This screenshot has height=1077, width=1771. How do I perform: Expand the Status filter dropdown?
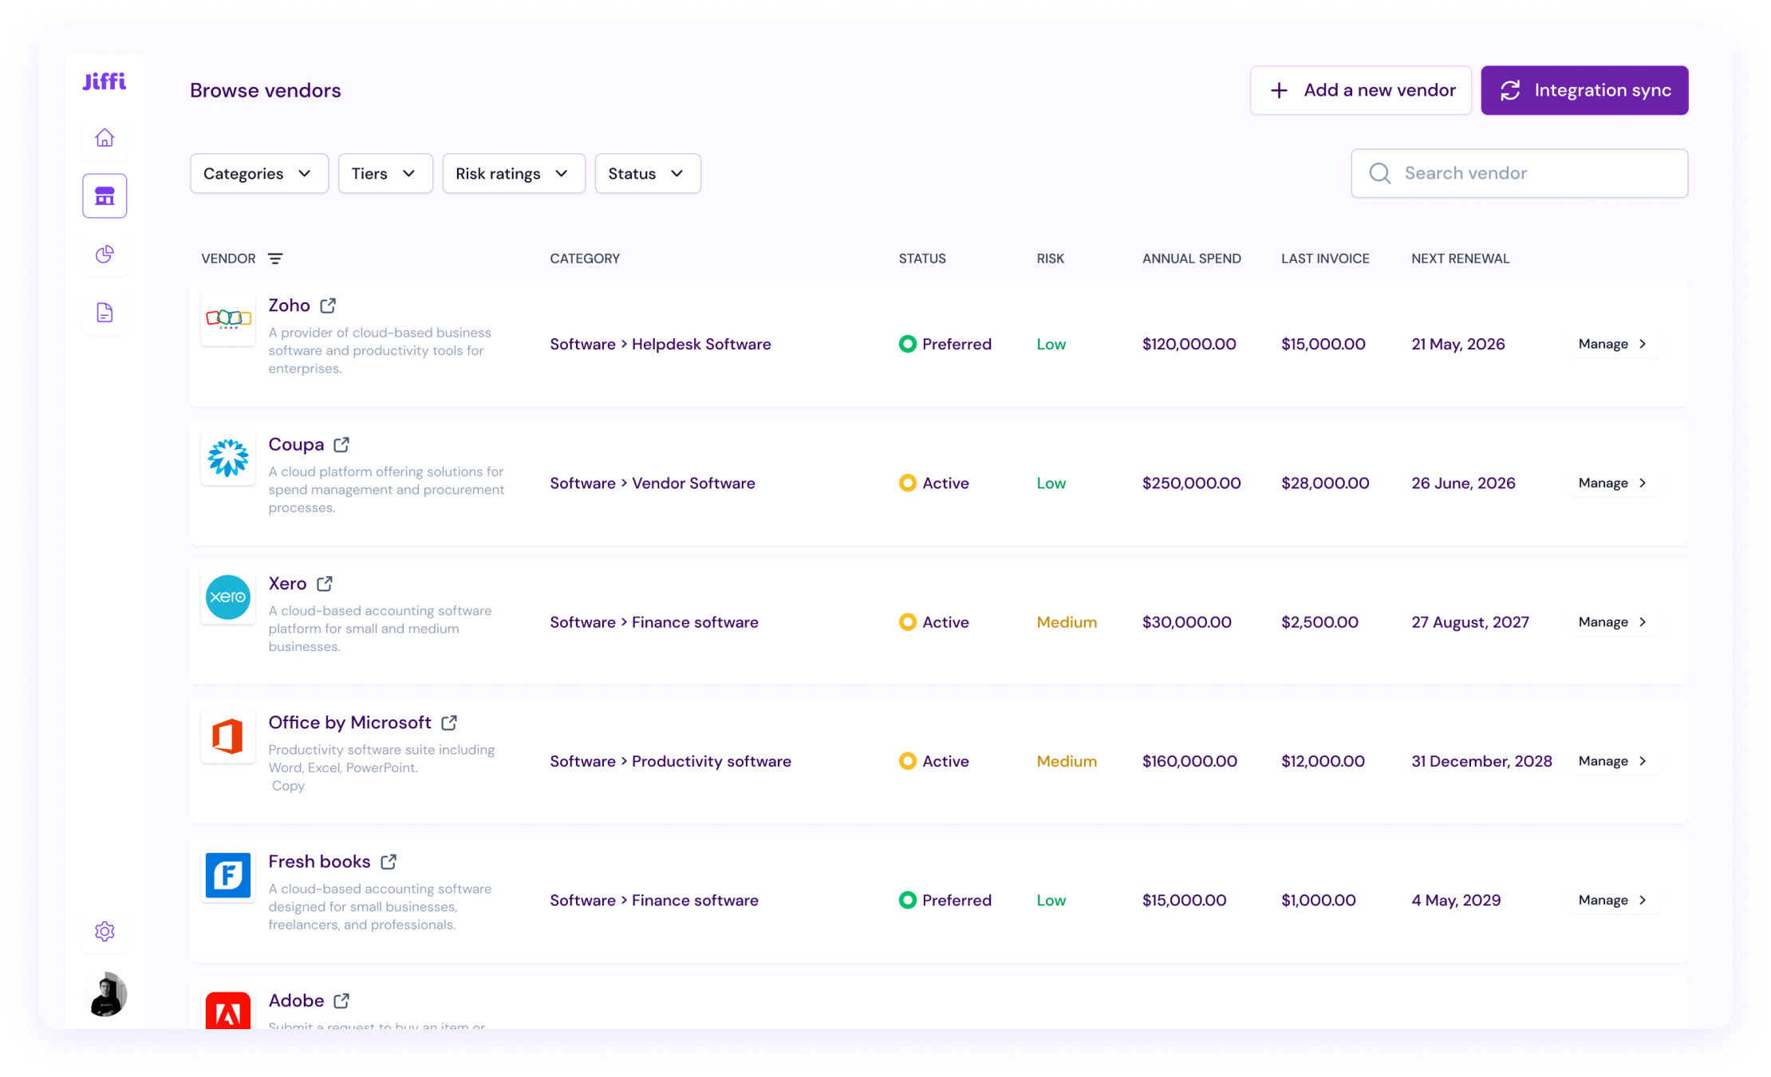click(x=647, y=174)
